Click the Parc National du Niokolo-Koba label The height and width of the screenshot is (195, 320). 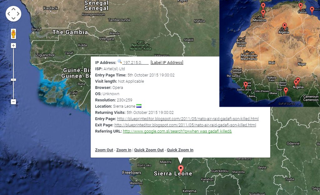[x=141, y=45]
